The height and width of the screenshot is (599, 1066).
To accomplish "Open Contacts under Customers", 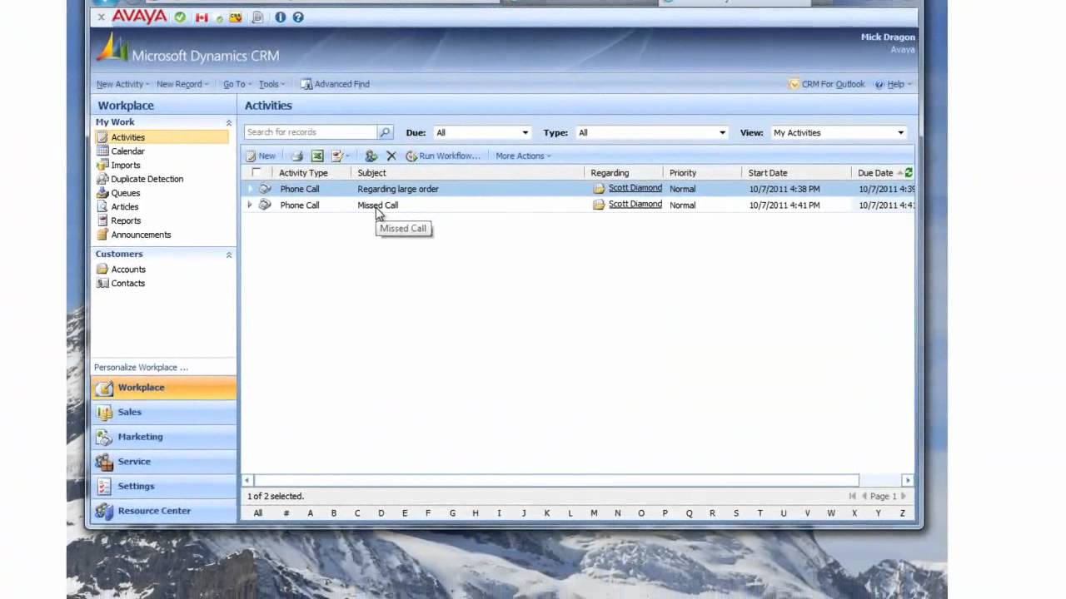I will tap(127, 284).
